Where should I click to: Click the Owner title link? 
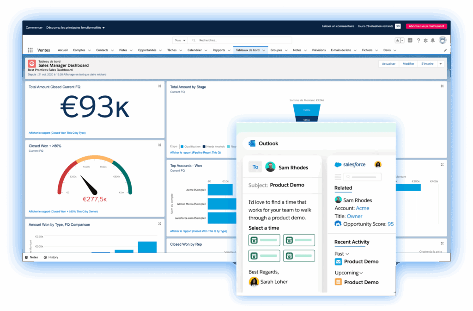click(x=354, y=216)
